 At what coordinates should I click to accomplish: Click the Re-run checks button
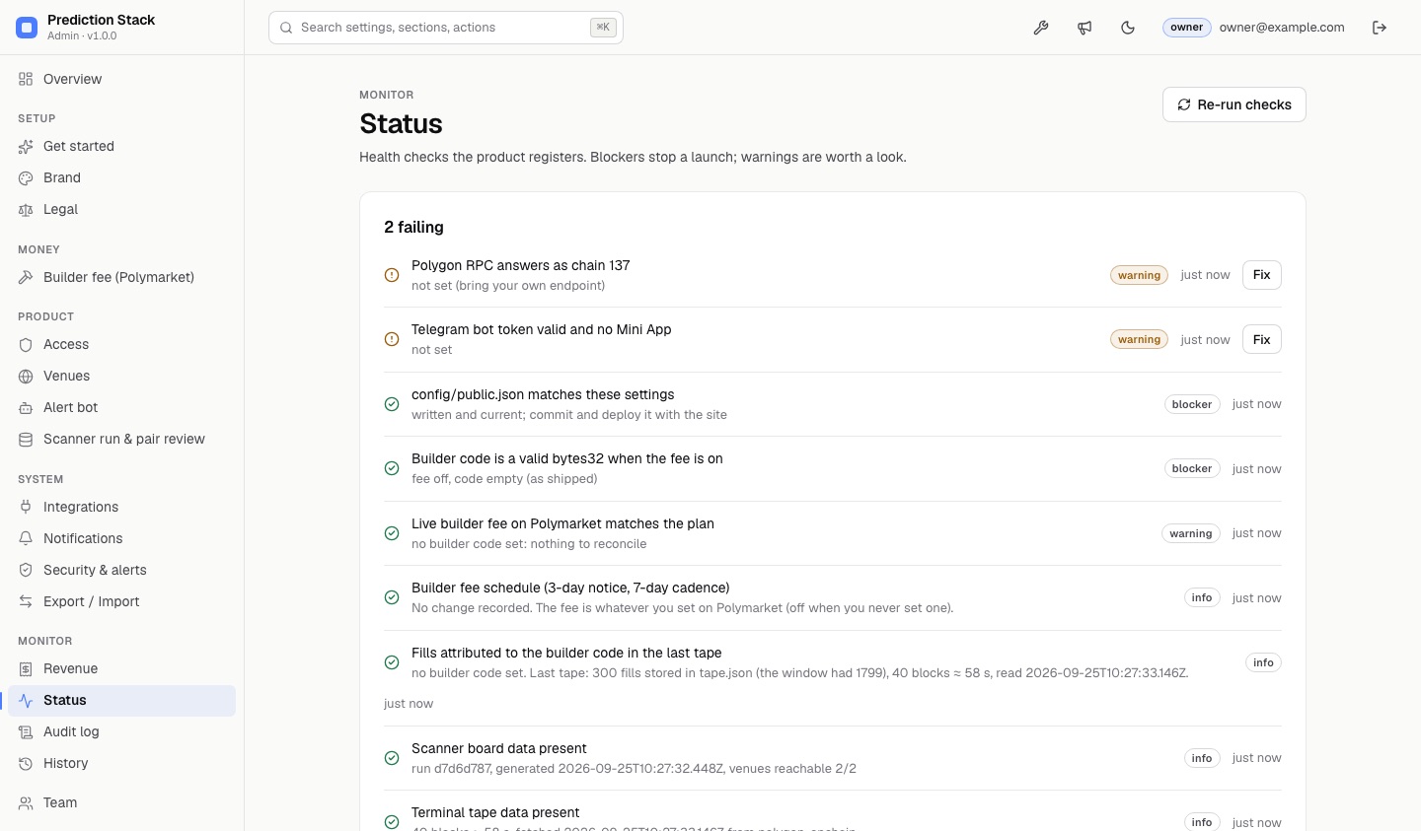[x=1234, y=104]
